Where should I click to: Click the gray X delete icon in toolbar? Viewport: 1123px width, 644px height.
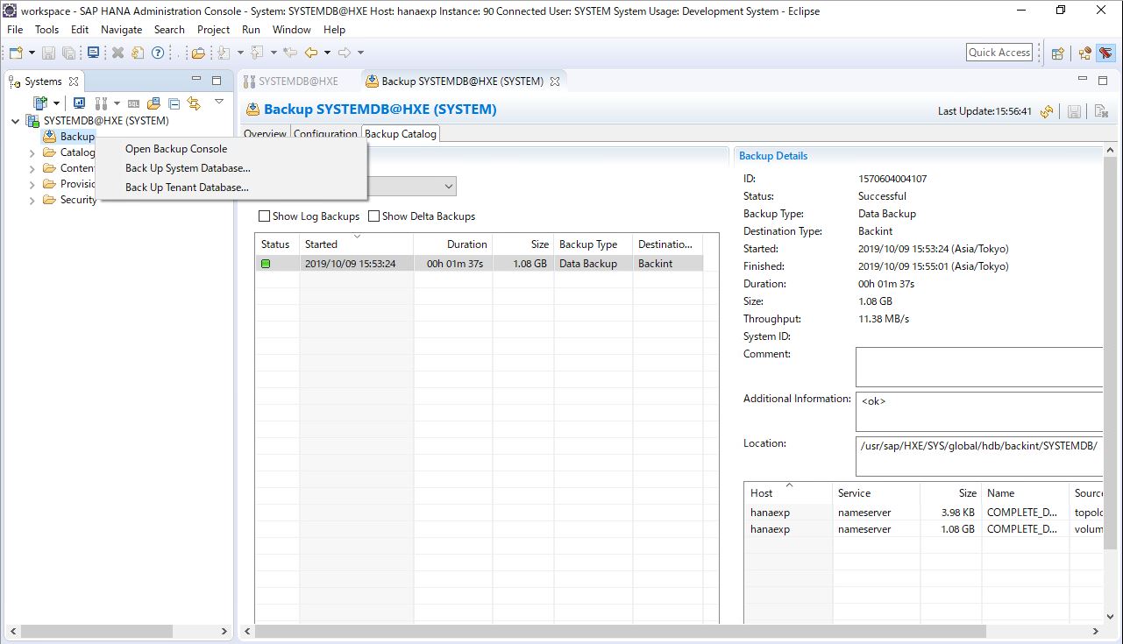click(x=117, y=53)
